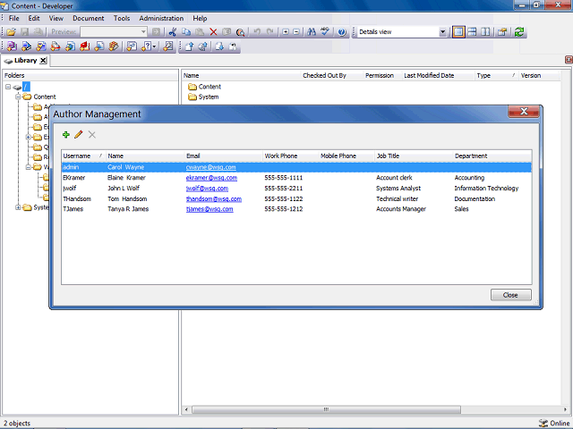Toggle the vertical split layout button

(x=485, y=32)
